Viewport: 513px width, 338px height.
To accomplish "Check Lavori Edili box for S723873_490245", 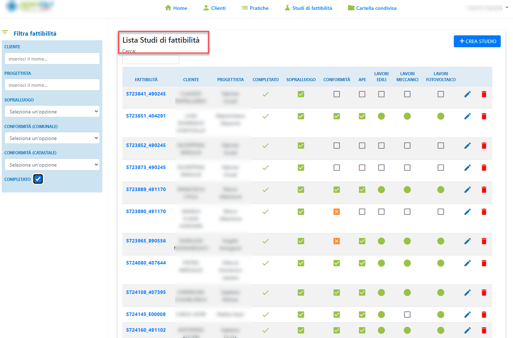I will click(381, 168).
